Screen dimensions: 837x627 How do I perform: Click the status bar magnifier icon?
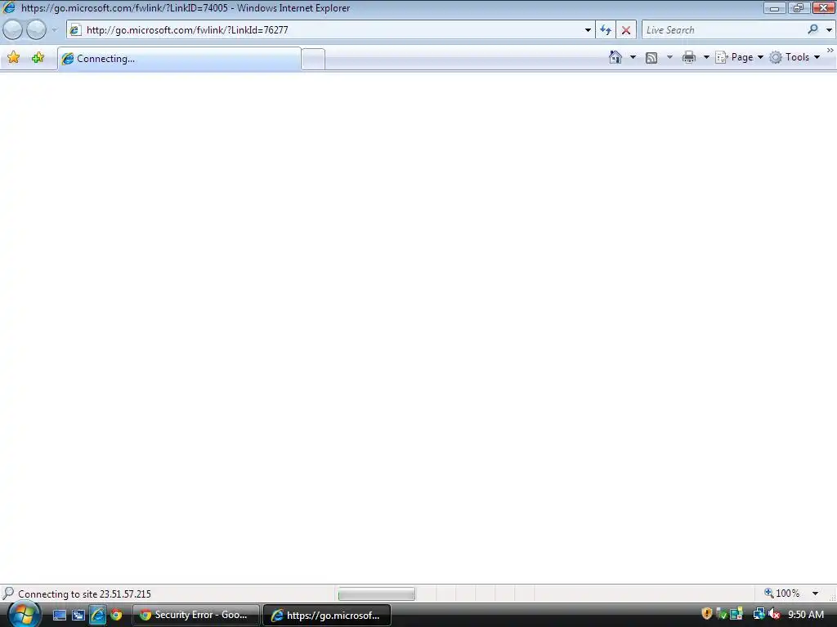click(x=8, y=593)
